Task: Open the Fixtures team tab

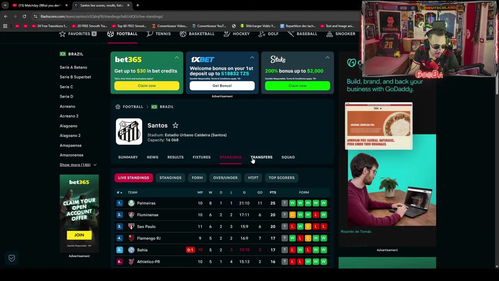Action: (202, 157)
